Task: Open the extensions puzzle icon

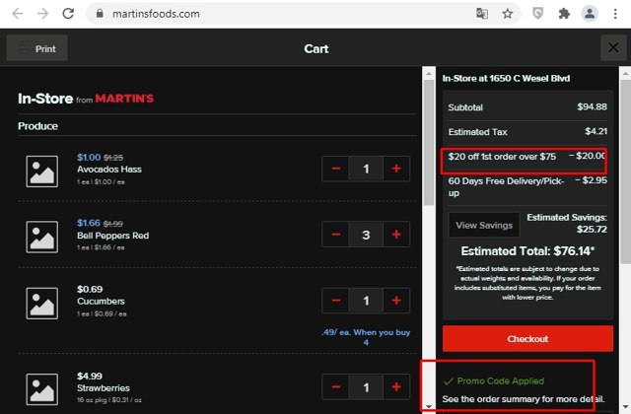Action: click(x=564, y=14)
